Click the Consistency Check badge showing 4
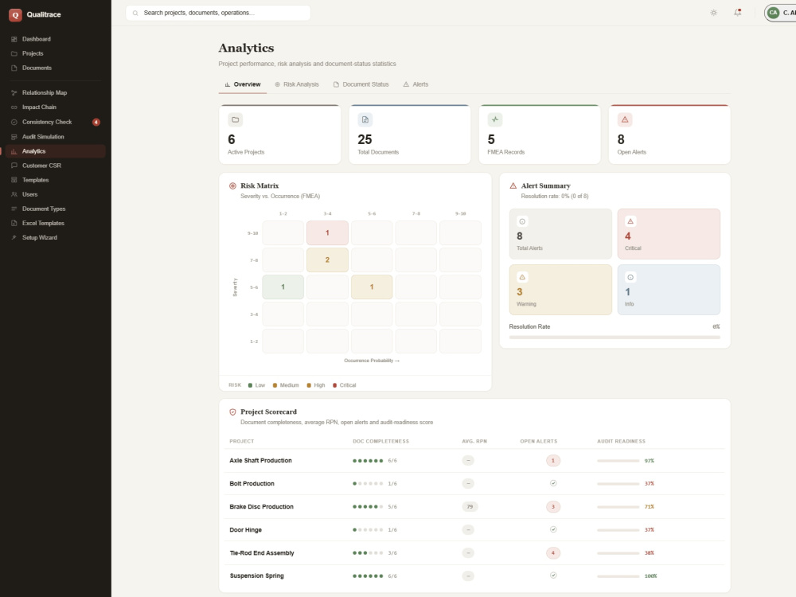Image resolution: width=796 pixels, height=597 pixels. (96, 122)
